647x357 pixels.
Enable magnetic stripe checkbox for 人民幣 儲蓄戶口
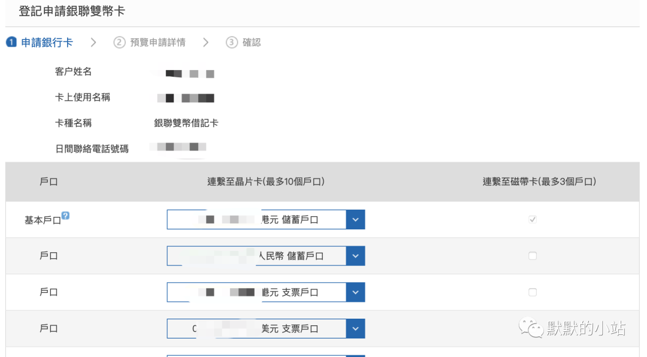pyautogui.click(x=533, y=256)
